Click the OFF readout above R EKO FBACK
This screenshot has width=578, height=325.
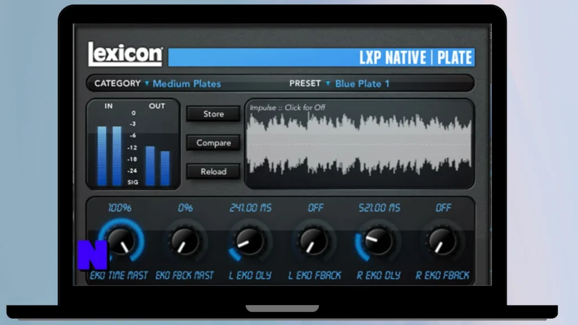[x=443, y=208]
